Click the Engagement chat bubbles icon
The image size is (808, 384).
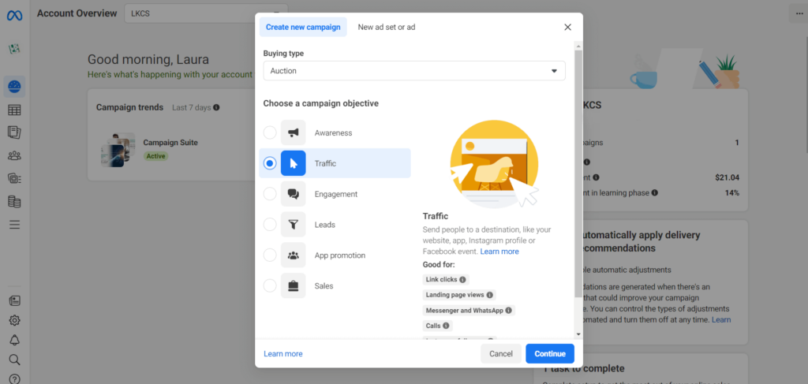293,194
